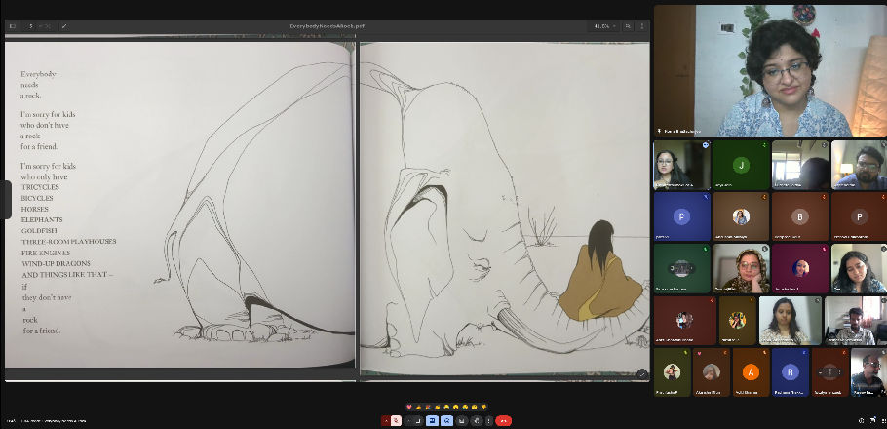
Task: Expand the camera video settings chevron
Action: tap(409, 421)
